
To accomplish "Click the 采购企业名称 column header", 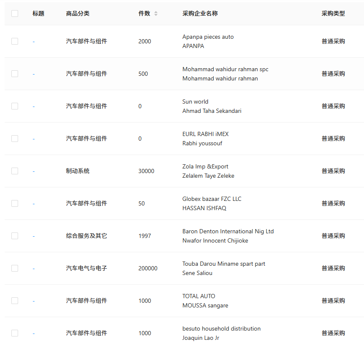I will click(200, 13).
